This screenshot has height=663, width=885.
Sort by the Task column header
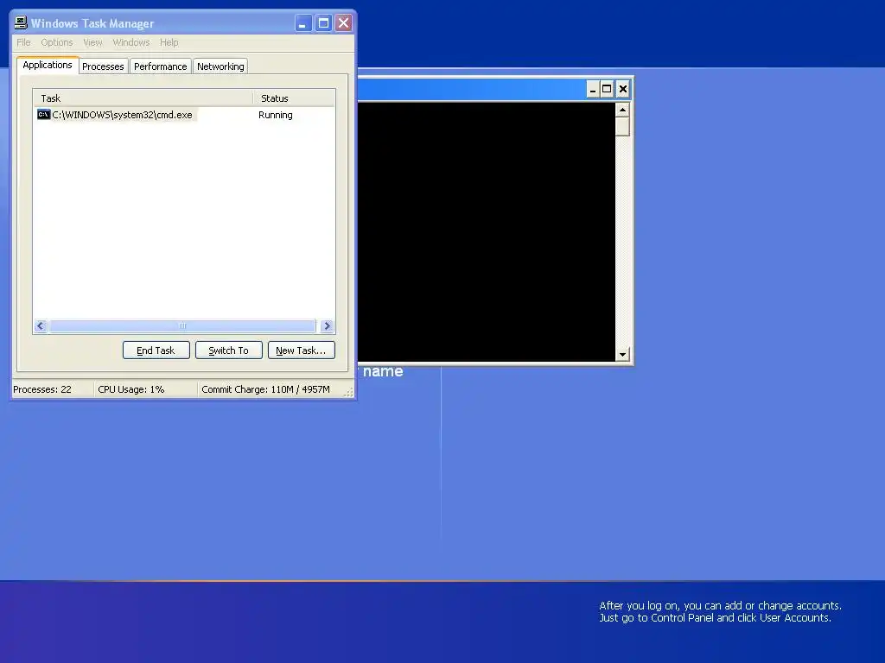143,98
